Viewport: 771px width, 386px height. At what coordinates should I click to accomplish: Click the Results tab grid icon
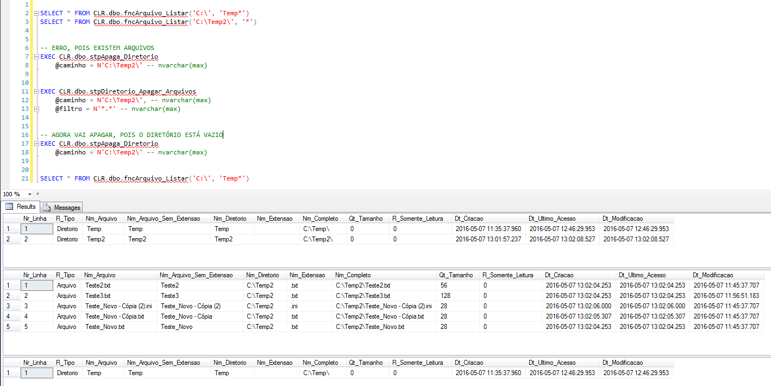[9, 207]
